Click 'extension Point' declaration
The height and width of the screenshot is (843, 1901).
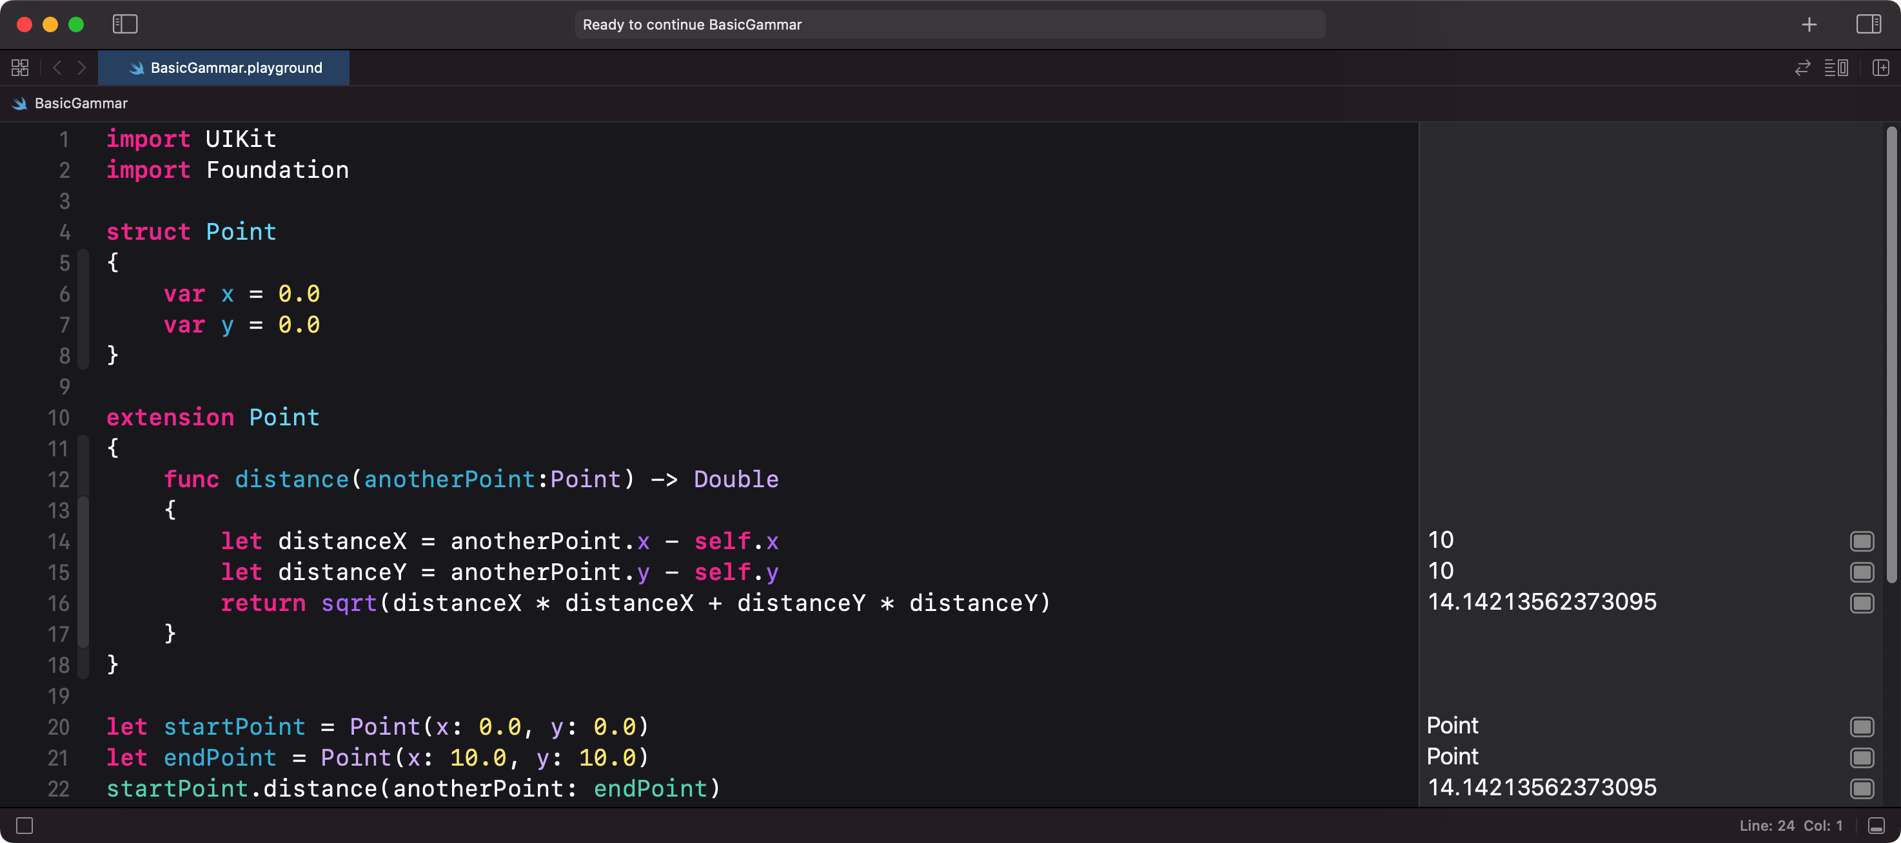[x=213, y=418]
